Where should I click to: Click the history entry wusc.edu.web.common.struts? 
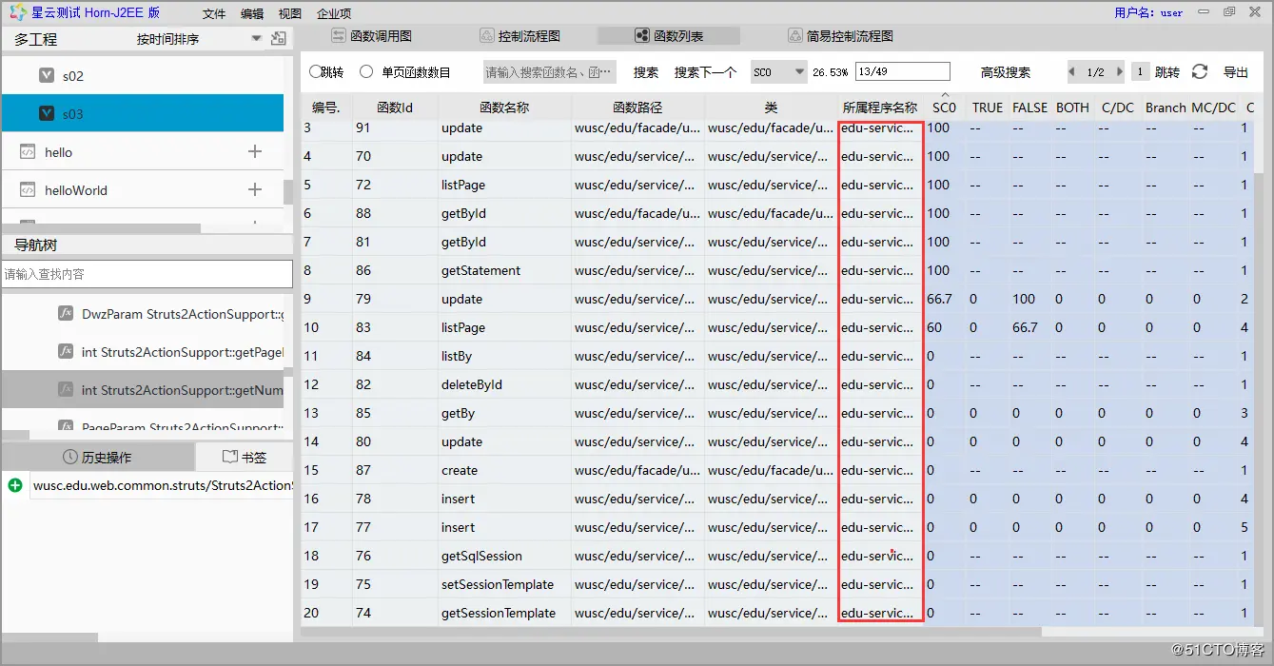click(162, 485)
